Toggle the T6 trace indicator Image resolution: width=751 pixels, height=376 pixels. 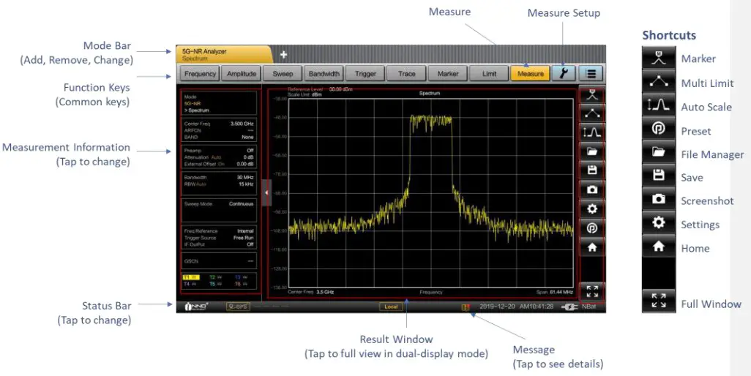tap(241, 284)
